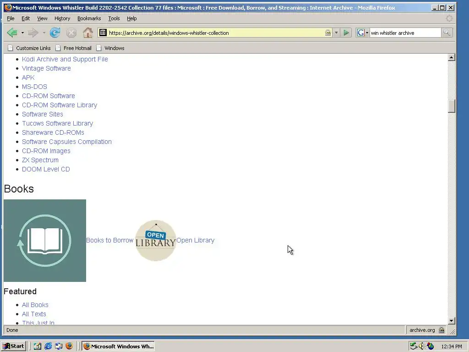Open the Free Hotmail bookmark
Screen dimensions: 469x352
click(74, 48)
